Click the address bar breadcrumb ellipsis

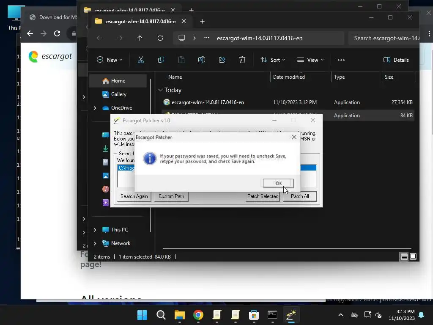click(206, 38)
